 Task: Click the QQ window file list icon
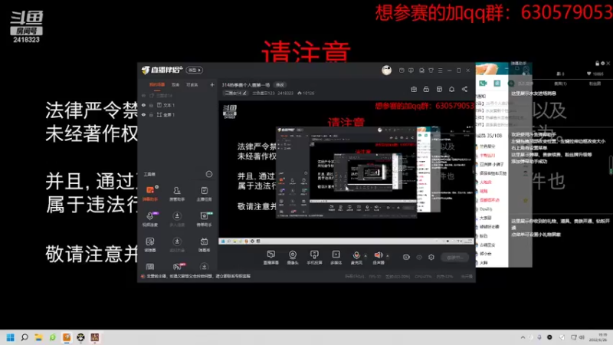pos(497,83)
